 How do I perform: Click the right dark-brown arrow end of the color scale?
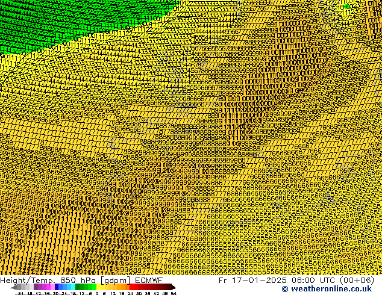click(x=173, y=287)
